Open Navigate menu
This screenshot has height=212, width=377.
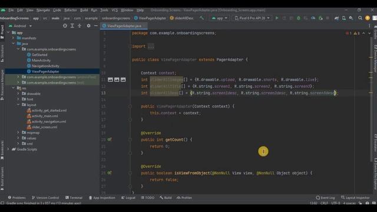(x=43, y=10)
